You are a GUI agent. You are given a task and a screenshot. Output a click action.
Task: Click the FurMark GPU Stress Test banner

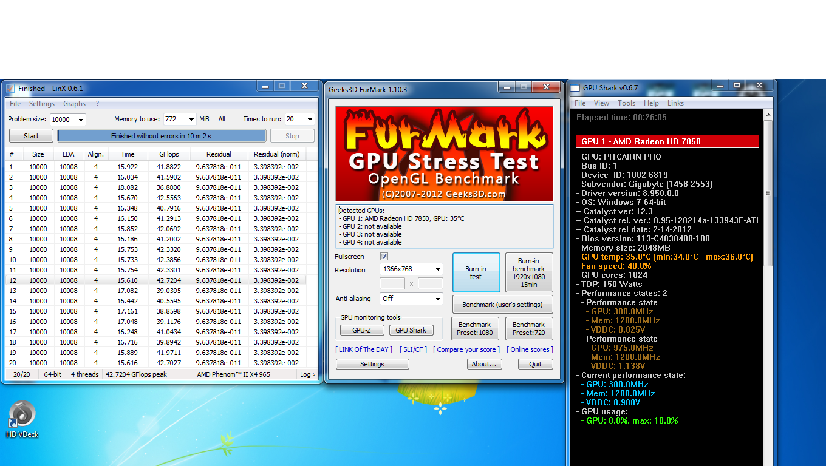click(444, 154)
